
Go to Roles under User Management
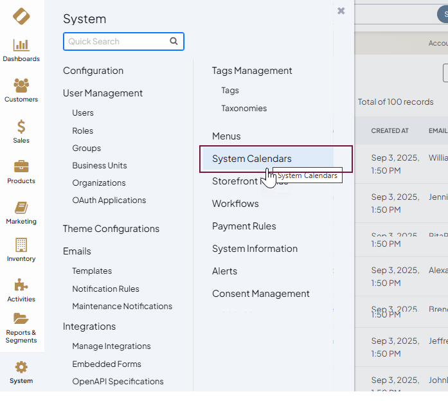[x=82, y=130]
